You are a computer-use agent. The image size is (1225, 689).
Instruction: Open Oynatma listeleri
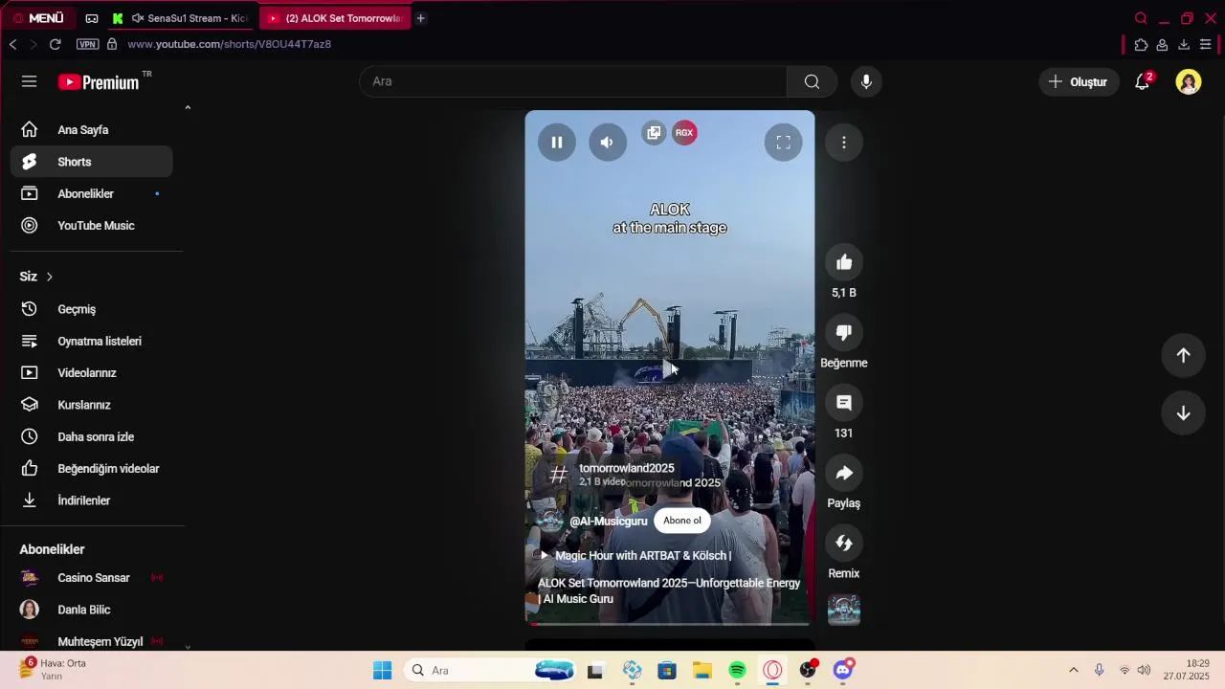92,341
